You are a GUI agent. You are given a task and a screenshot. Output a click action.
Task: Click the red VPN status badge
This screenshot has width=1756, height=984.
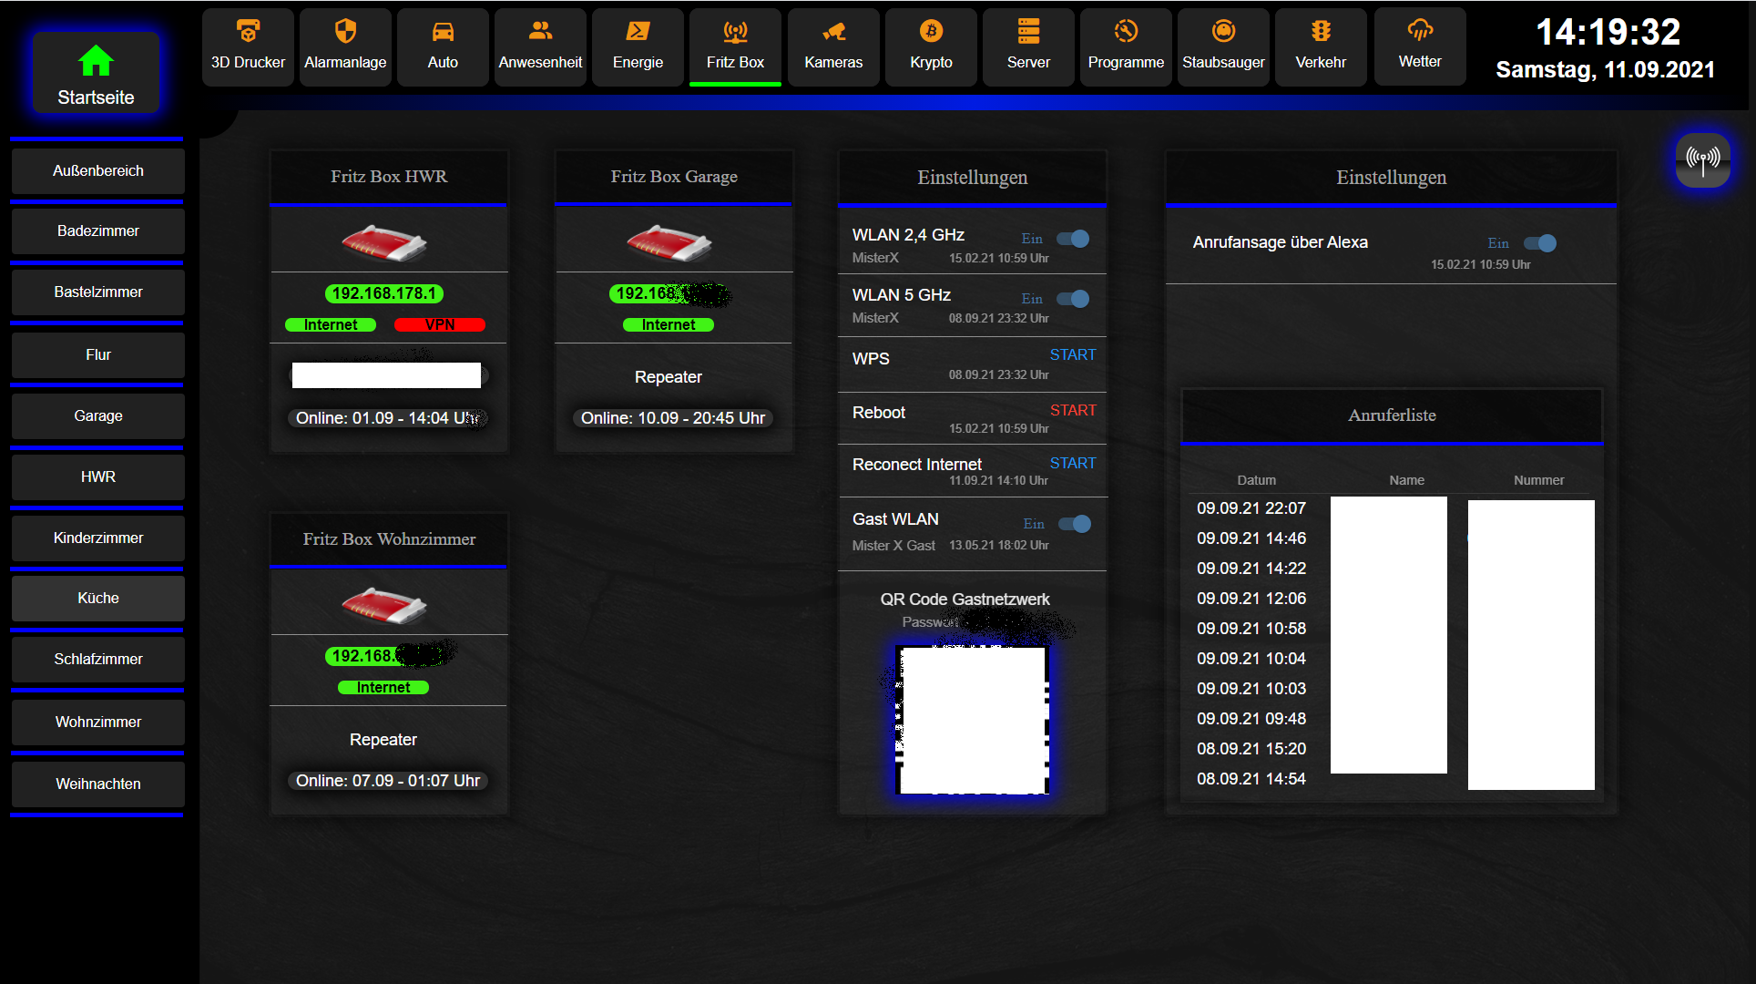pos(440,324)
